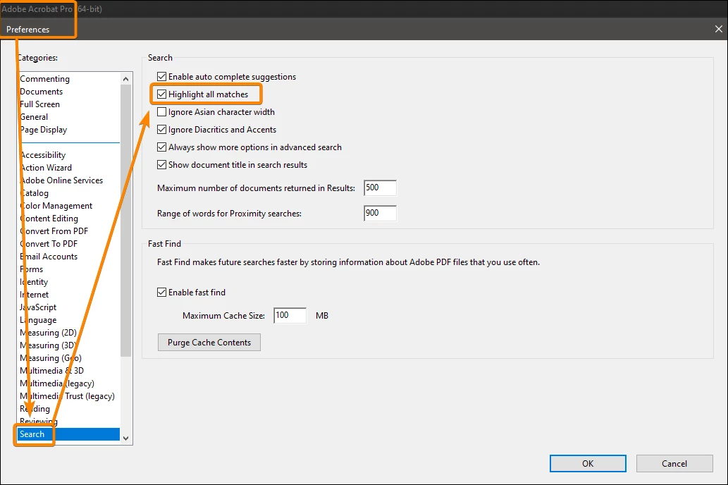728x485 pixels.
Task: Select Content Editing category
Action: 49,219
